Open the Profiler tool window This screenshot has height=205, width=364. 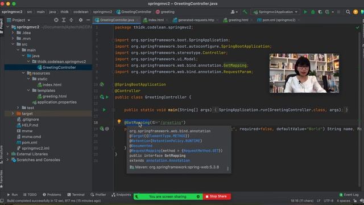point(98,195)
